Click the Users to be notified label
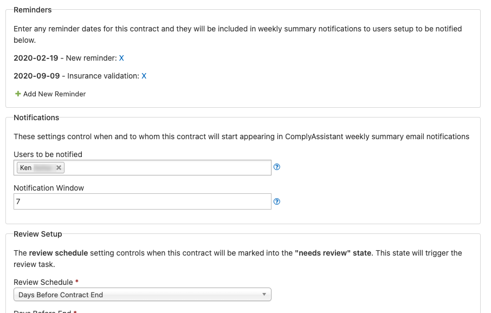The width and height of the screenshot is (491, 313). 48,154
